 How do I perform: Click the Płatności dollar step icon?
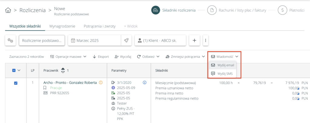282,10
